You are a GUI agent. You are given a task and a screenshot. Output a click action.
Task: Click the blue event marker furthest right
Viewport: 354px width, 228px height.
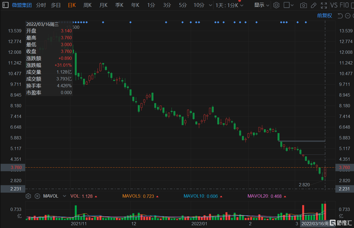(x=306, y=22)
